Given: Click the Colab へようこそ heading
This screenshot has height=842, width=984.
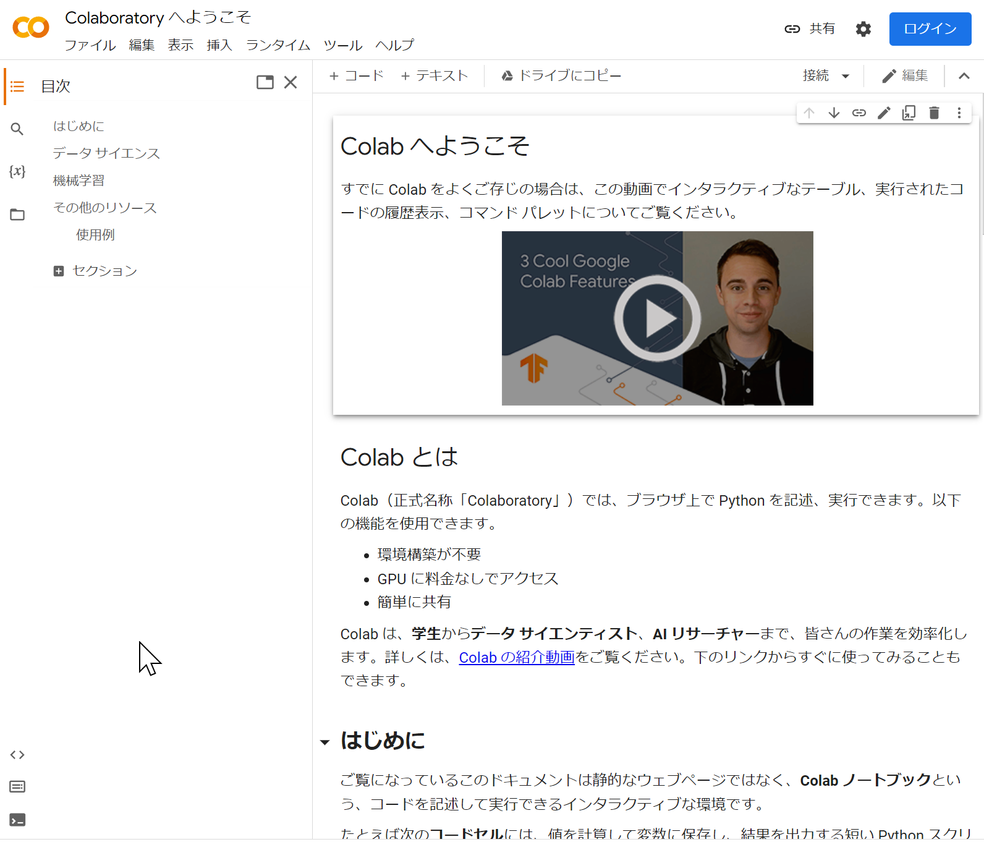Looking at the screenshot, I should coord(435,147).
